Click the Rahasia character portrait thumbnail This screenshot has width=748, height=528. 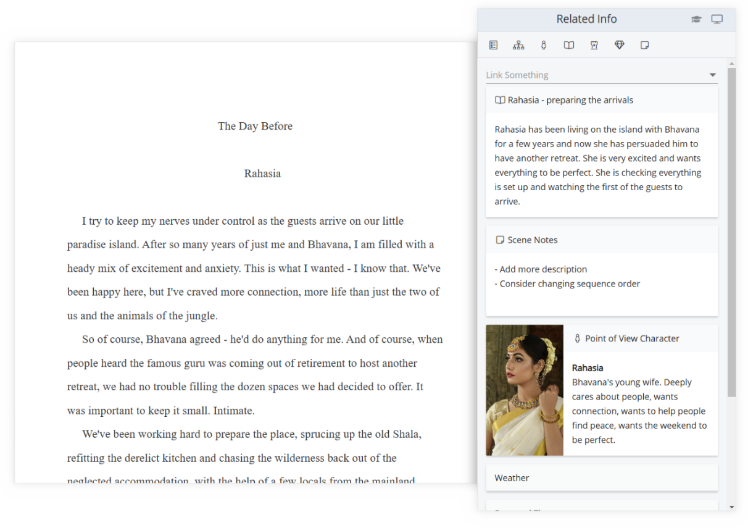point(525,390)
